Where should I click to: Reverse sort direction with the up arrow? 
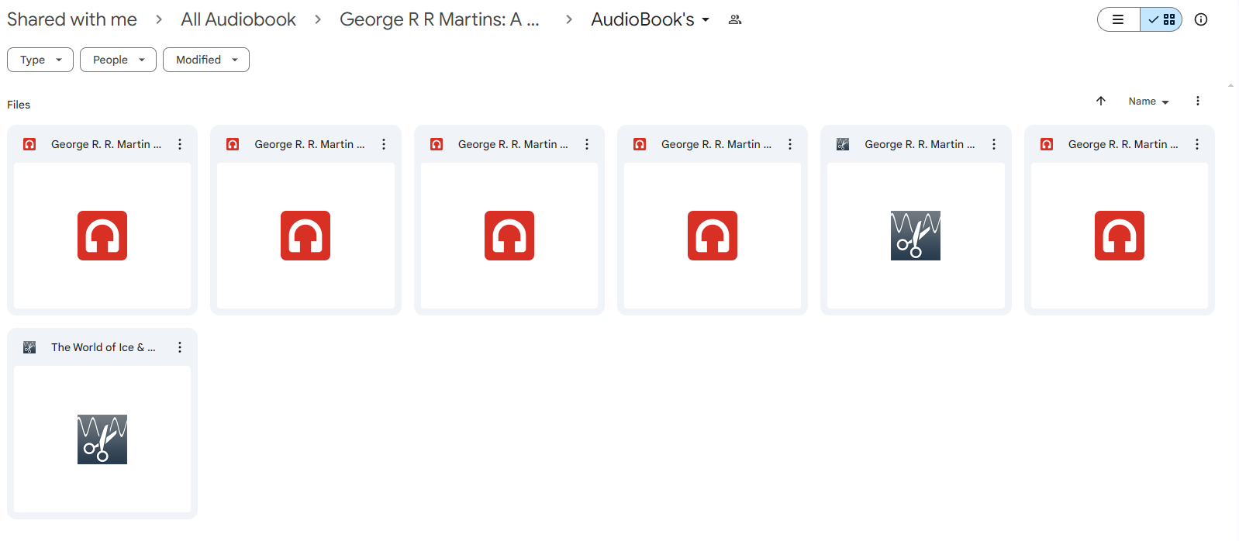1101,101
